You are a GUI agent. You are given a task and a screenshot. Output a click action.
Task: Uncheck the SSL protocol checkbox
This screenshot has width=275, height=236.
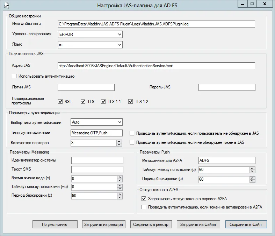(60, 102)
